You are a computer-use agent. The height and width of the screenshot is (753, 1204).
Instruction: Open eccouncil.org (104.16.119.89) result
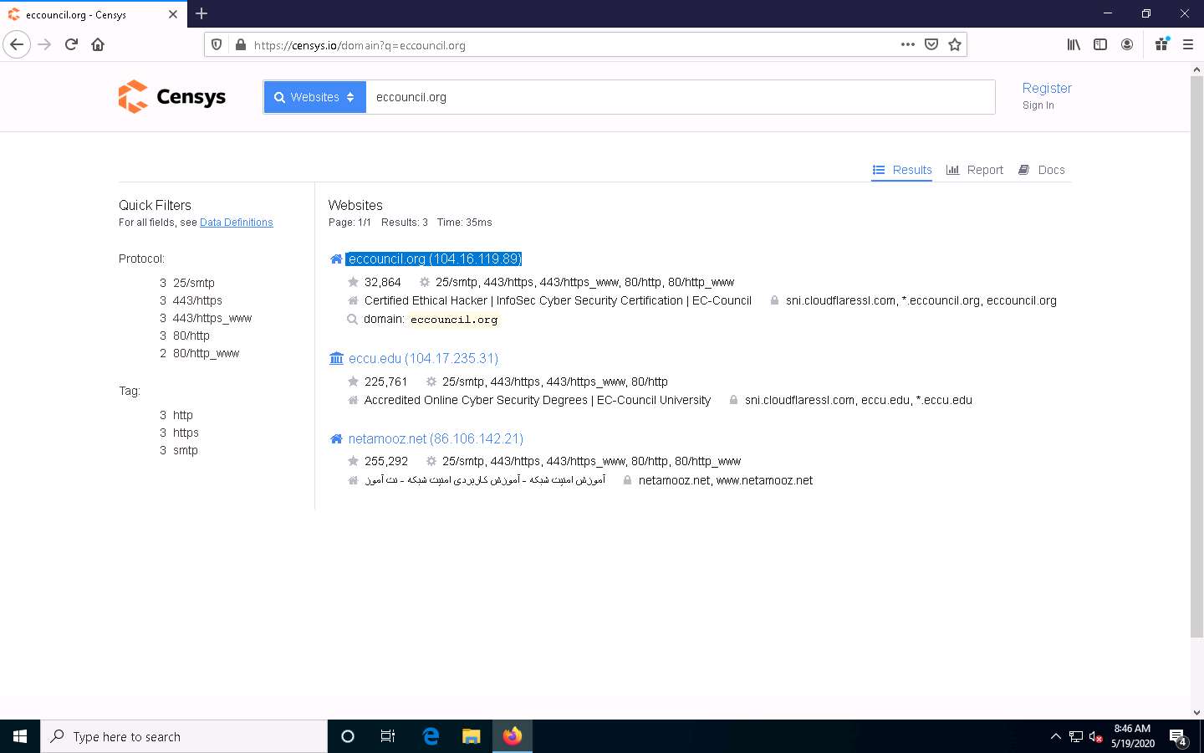[435, 259]
